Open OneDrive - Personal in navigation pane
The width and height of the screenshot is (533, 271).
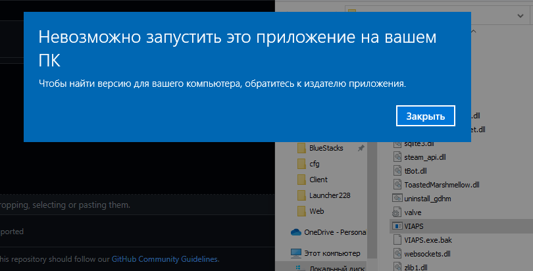[335, 232]
